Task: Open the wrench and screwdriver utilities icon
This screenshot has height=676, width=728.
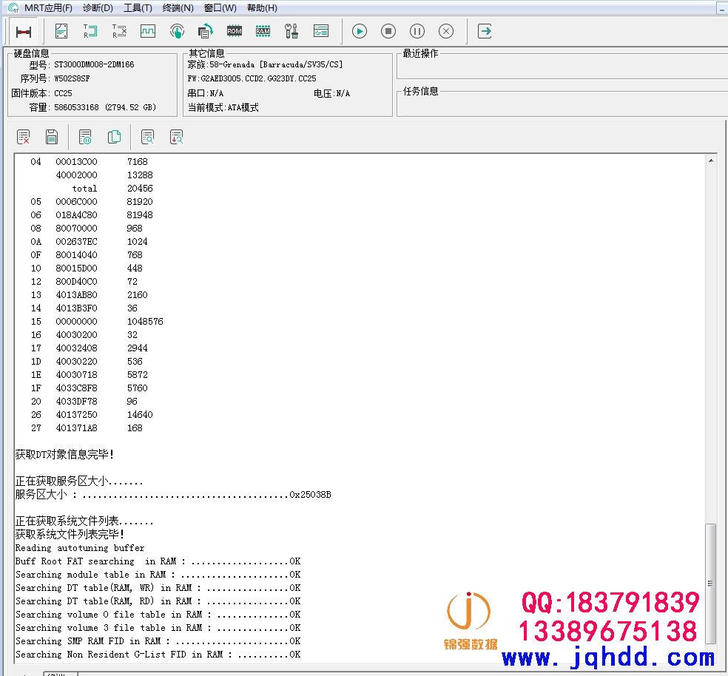Action: (291, 31)
